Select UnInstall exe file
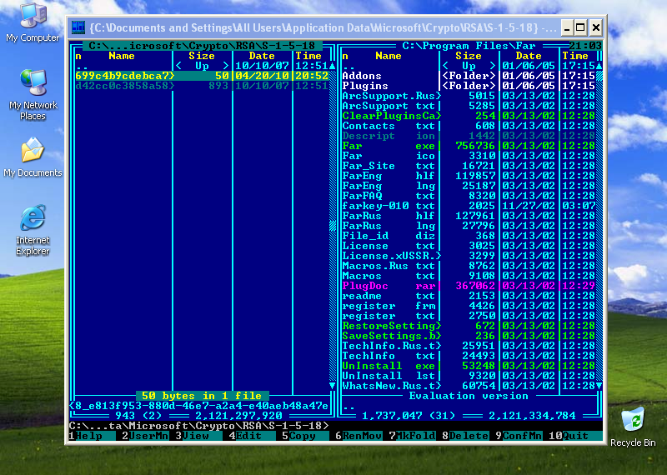Viewport: 667px width, 475px height. pos(469,366)
